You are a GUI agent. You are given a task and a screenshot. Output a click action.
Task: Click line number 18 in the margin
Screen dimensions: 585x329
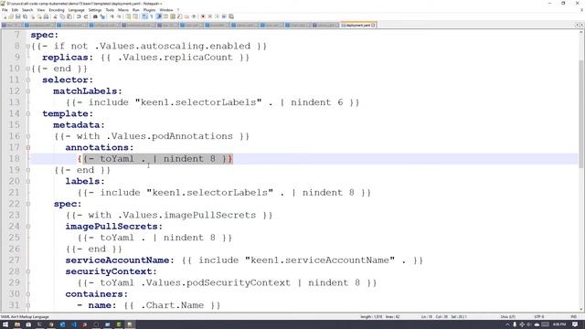tap(15, 158)
